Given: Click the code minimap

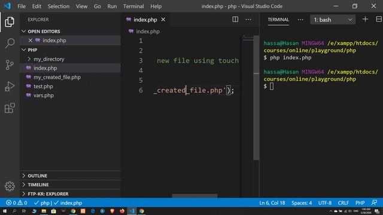Looking at the screenshot, I should pyautogui.click(x=248, y=38).
